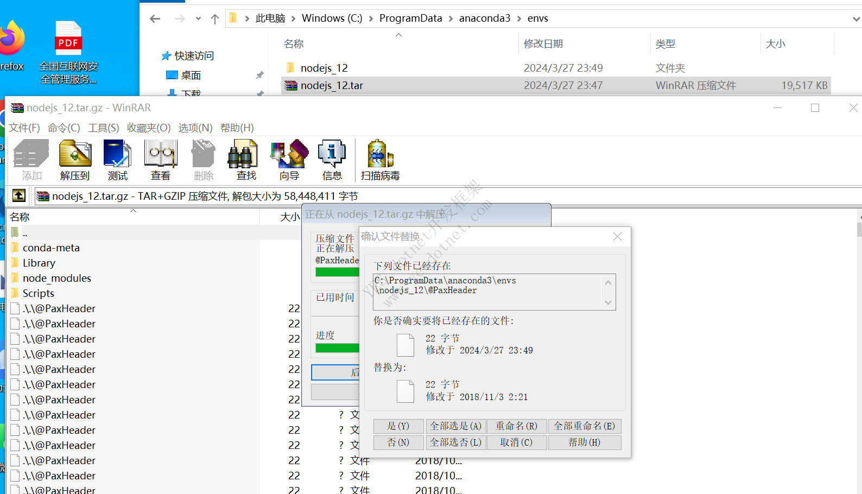Select the Scripts folder in archive

click(x=39, y=293)
